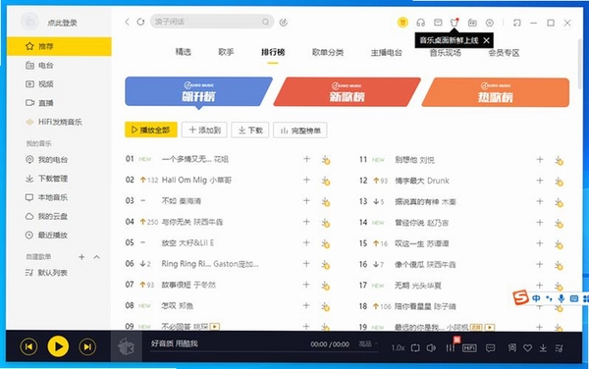Viewport: 589px width, 369px height.
Task: Click the yellow Play button
Action: point(58,346)
